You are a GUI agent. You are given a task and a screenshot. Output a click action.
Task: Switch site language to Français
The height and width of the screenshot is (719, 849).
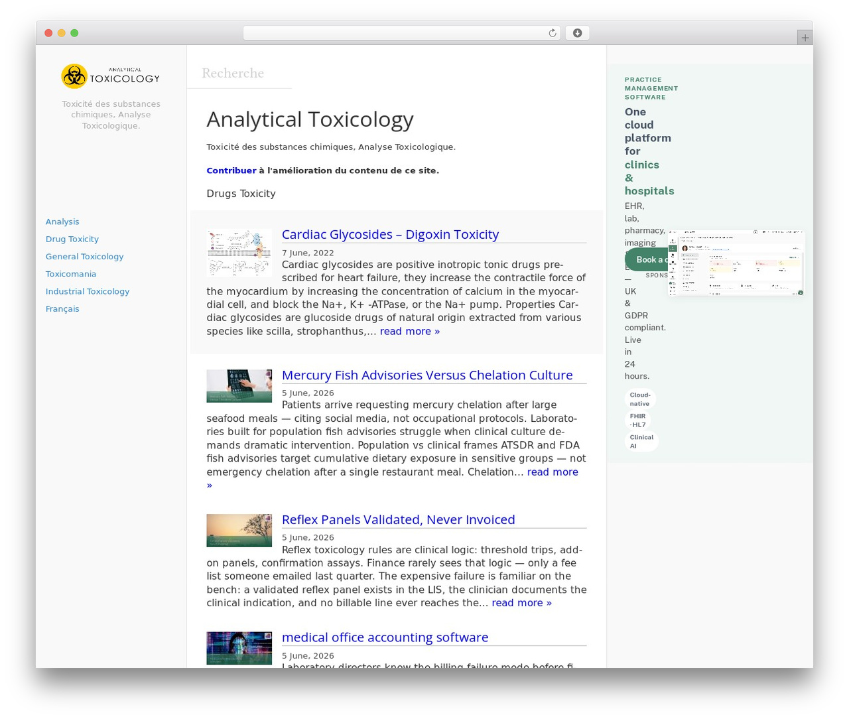click(x=62, y=308)
